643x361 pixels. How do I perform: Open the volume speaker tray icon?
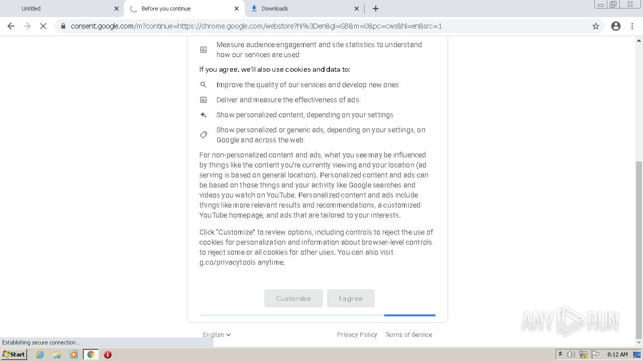tap(571, 354)
